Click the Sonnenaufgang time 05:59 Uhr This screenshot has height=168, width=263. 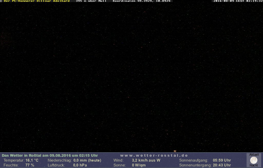tap(222, 160)
